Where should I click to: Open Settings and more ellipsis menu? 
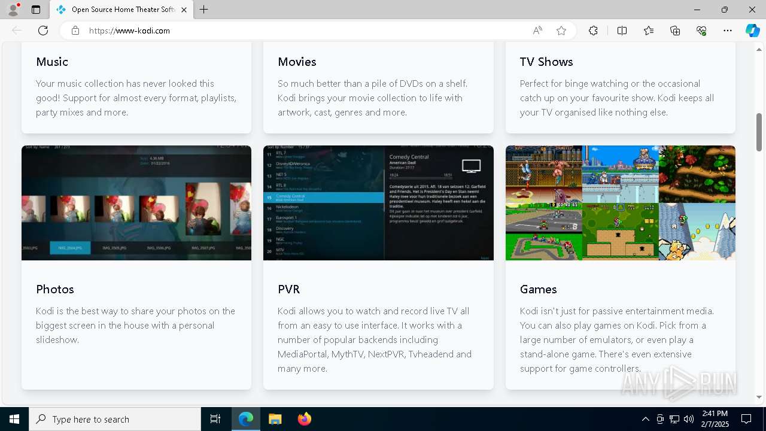[728, 31]
